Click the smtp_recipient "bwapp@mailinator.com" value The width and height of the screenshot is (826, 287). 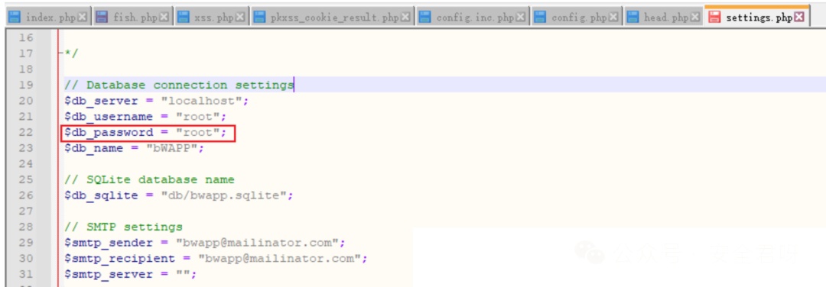pos(279,259)
